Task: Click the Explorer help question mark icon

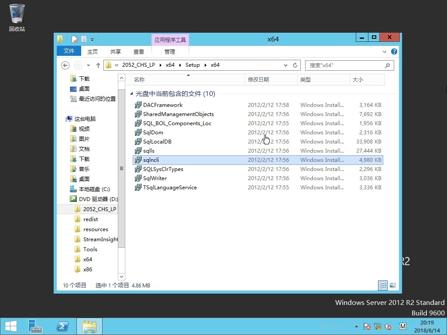Action: pos(394,51)
